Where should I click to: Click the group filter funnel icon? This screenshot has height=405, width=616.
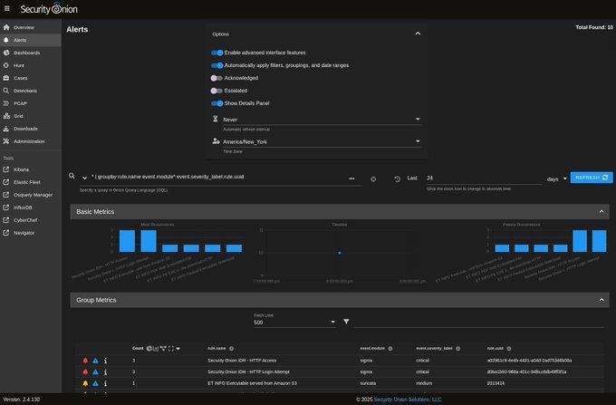pos(346,322)
